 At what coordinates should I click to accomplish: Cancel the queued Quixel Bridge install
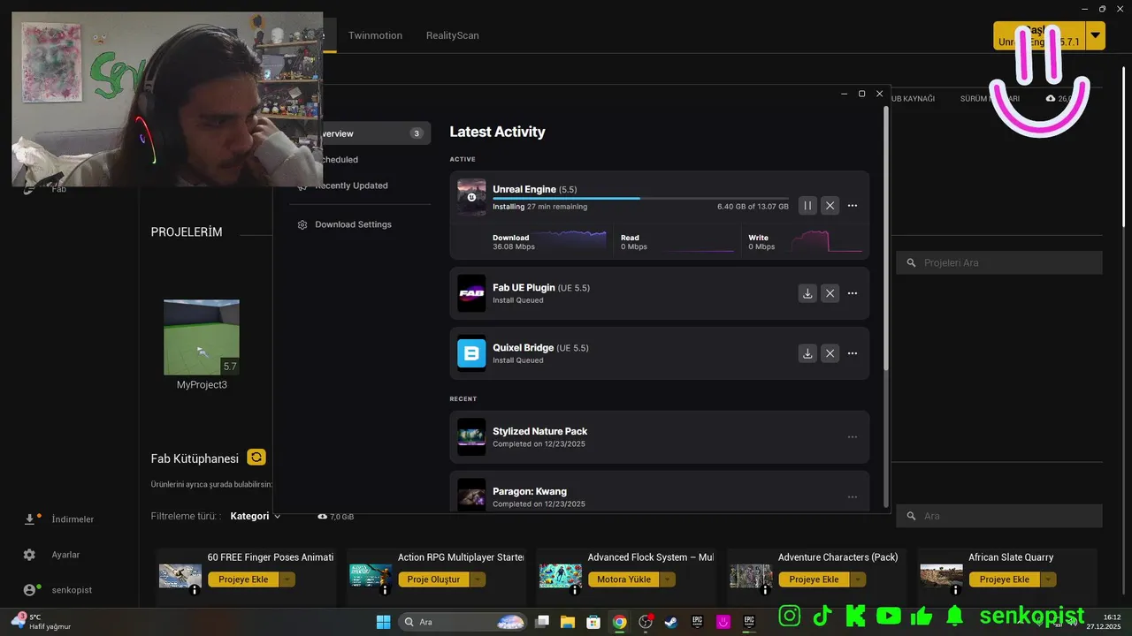click(830, 353)
